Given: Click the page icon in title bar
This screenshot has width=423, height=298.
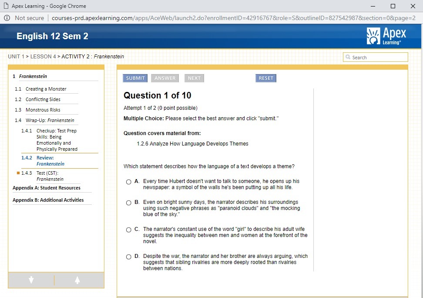Looking at the screenshot, I should click(6, 6).
